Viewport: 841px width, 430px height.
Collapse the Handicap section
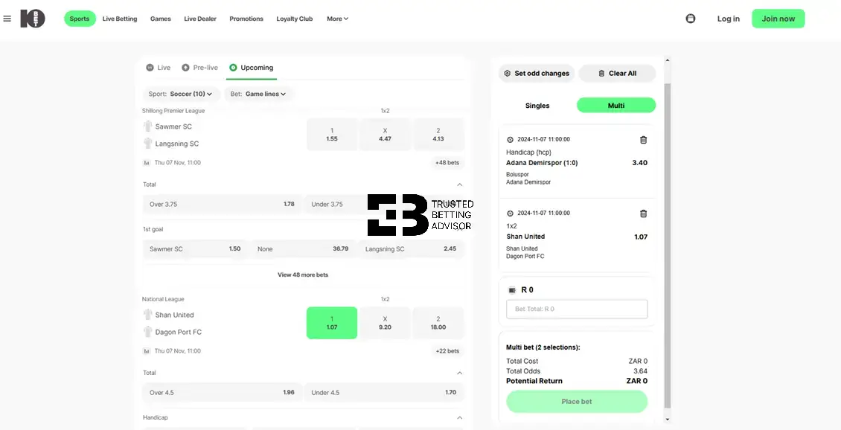(x=460, y=417)
